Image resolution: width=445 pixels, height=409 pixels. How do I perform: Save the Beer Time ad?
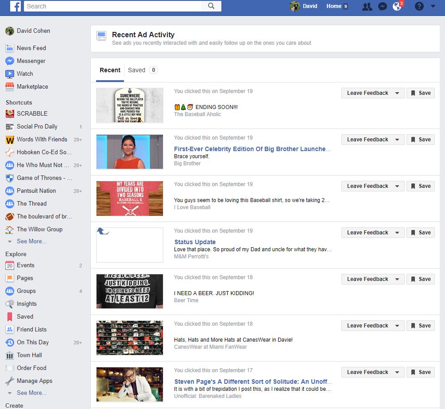[x=420, y=279]
